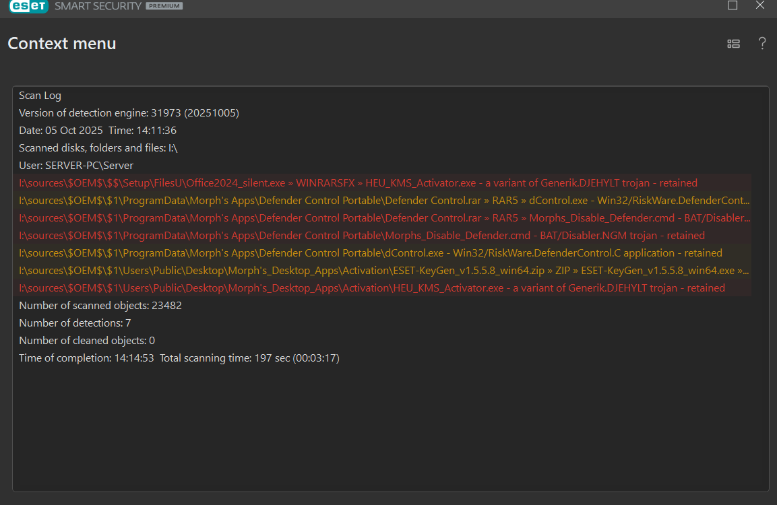This screenshot has width=777, height=505.
Task: Click the Time of completion line
Action: click(x=179, y=358)
